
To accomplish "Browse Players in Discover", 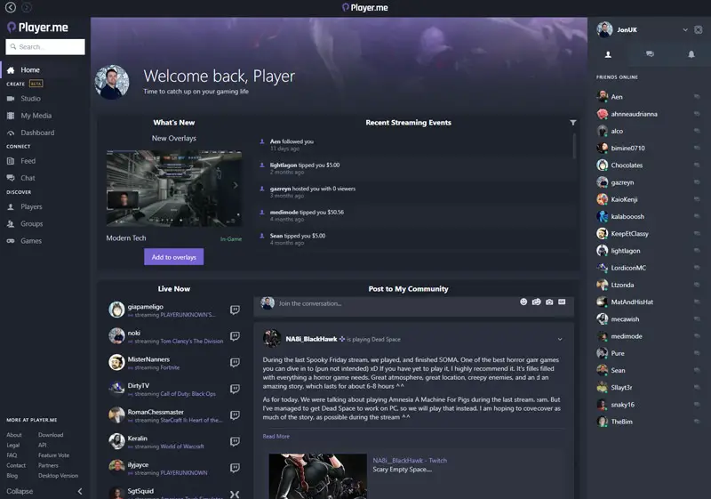I will coord(31,207).
